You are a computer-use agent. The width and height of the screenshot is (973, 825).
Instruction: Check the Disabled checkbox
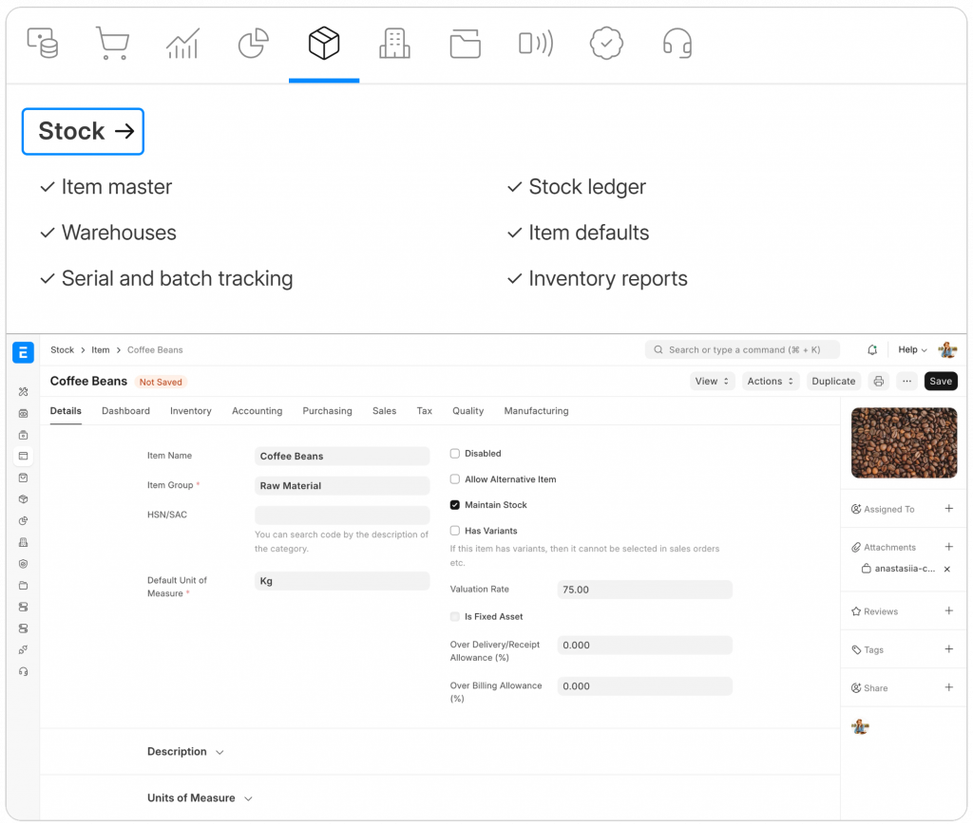[455, 454]
